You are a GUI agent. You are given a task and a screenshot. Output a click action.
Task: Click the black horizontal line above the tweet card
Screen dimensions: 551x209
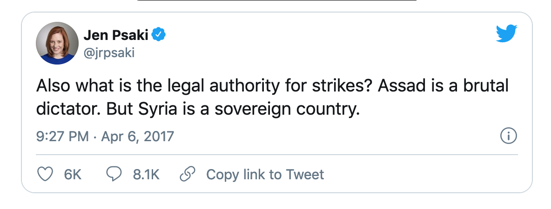[x=276, y=0]
